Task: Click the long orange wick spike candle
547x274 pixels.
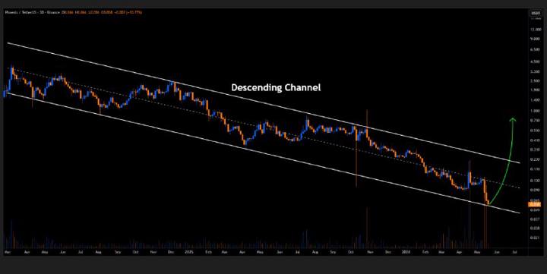Action: [x=356, y=156]
